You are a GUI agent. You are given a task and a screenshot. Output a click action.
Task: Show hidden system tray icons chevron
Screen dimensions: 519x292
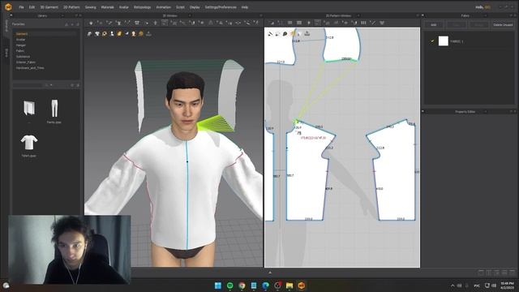(453, 286)
